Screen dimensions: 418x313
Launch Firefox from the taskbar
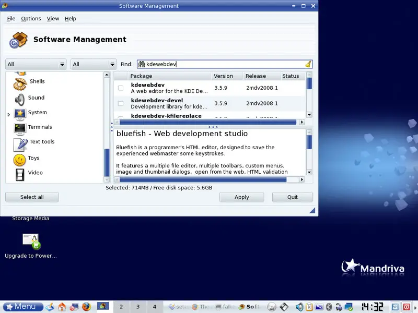pos(86,307)
